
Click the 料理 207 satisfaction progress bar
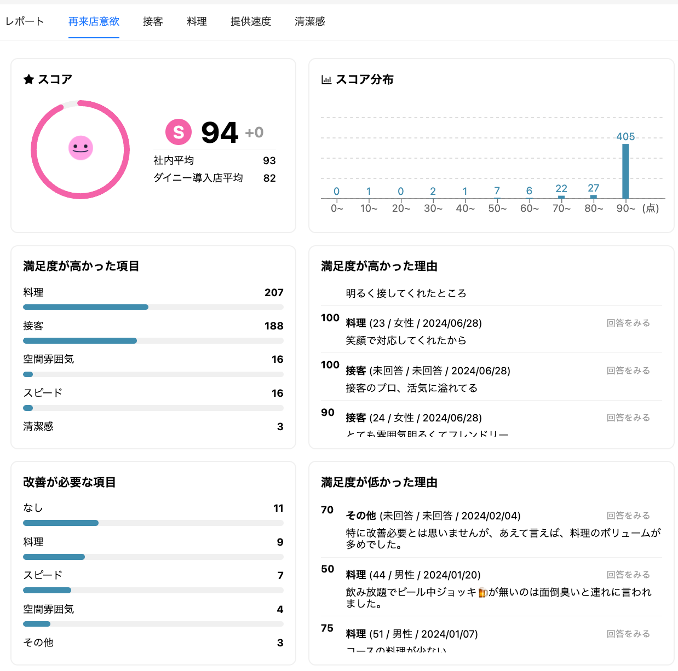pyautogui.click(x=153, y=307)
